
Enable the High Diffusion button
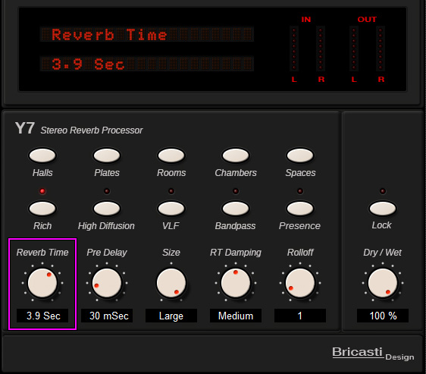pyautogui.click(x=107, y=209)
